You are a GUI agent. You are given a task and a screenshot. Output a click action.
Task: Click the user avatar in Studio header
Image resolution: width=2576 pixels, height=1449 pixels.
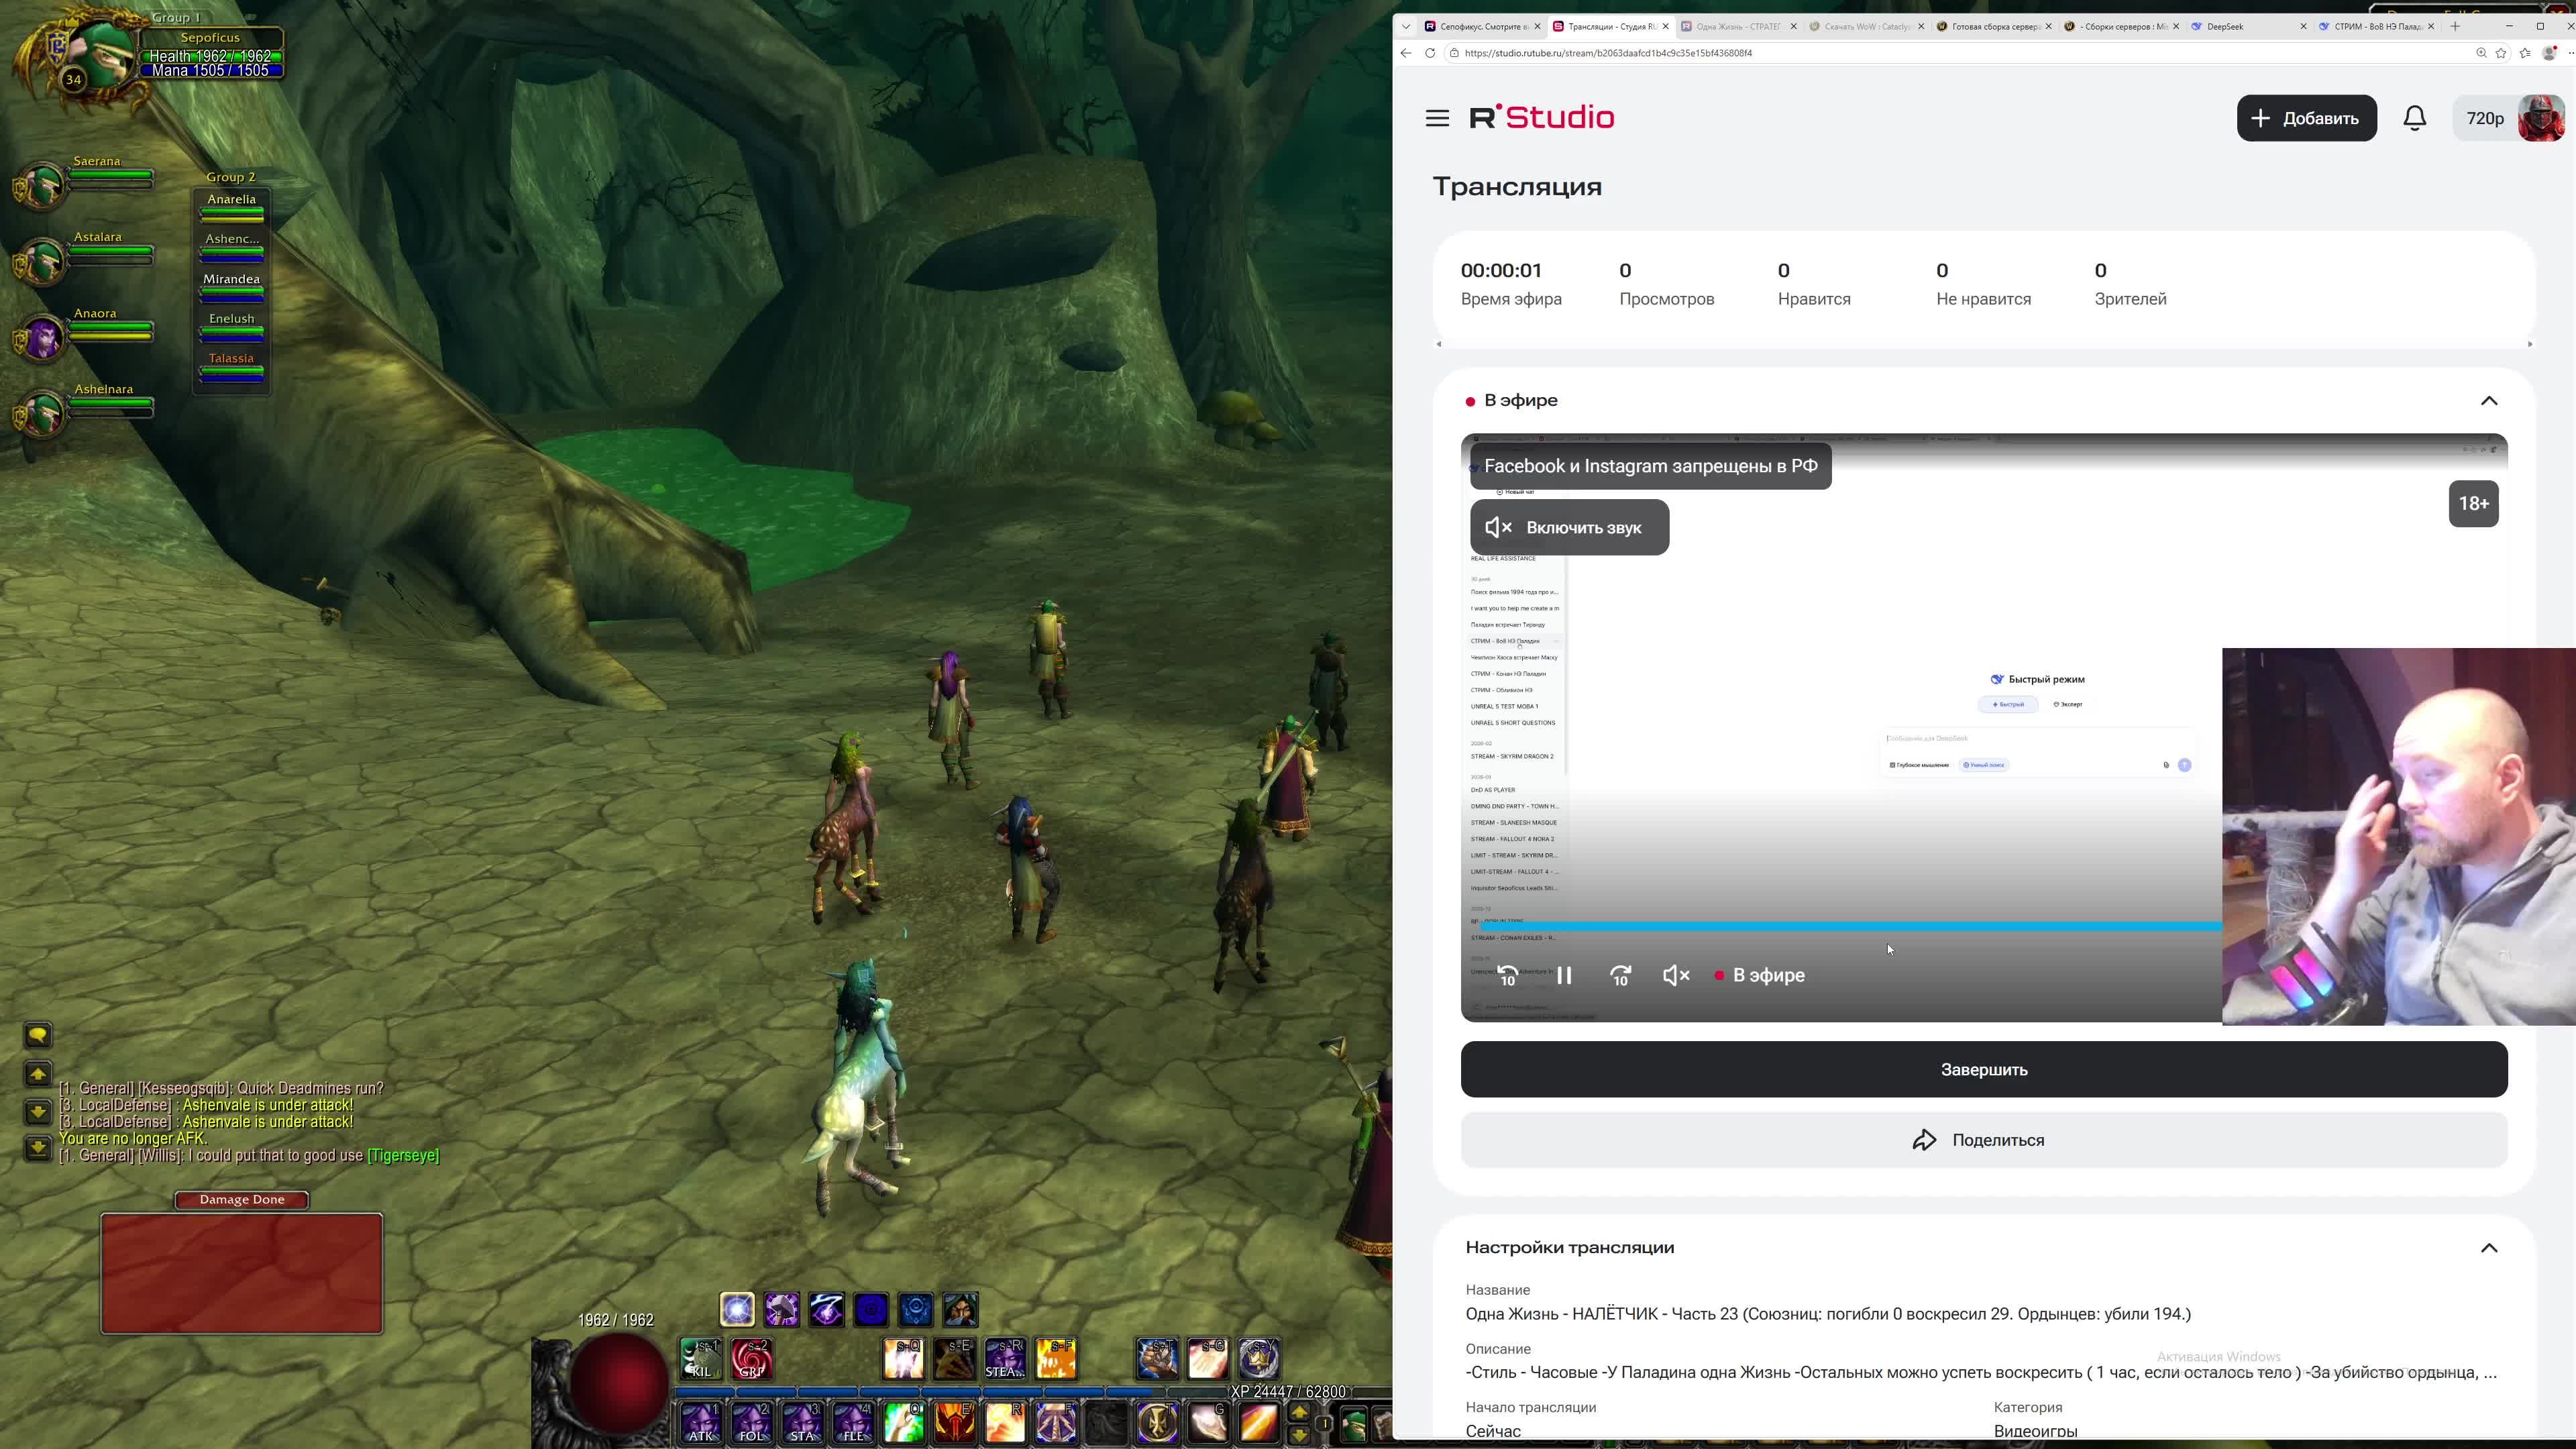pos(2540,118)
